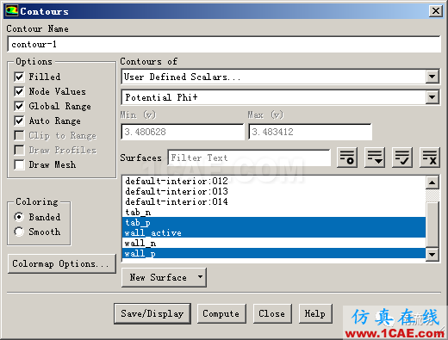Close the Contours dialog with X
This screenshot has height=340, width=448.
[436, 11]
